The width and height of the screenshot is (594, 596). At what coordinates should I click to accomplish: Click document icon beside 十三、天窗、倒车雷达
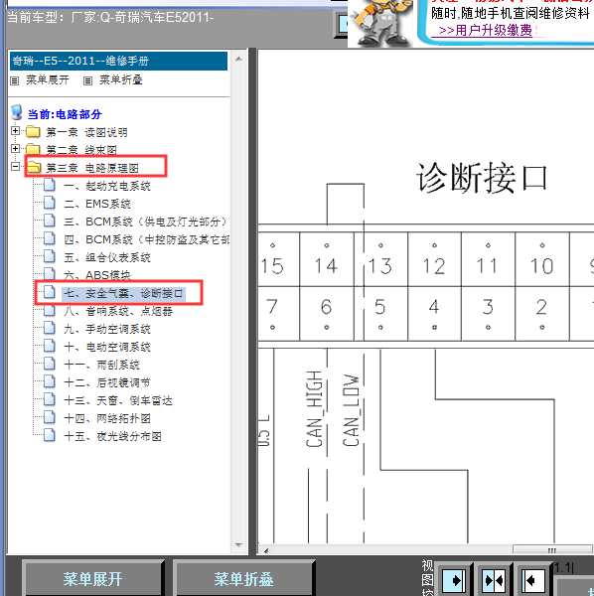coord(49,400)
